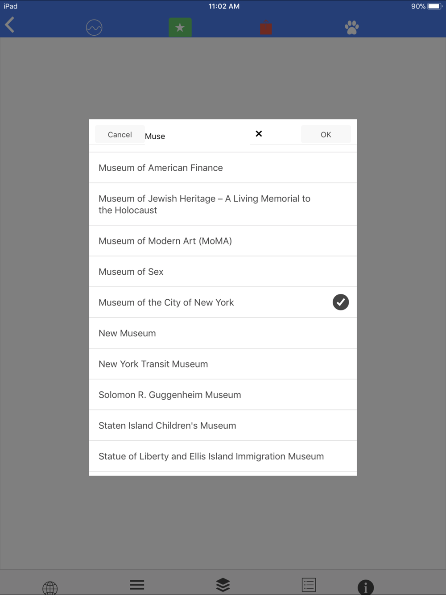This screenshot has width=446, height=595.
Task: Open the red shopping bag icon
Action: tap(266, 28)
